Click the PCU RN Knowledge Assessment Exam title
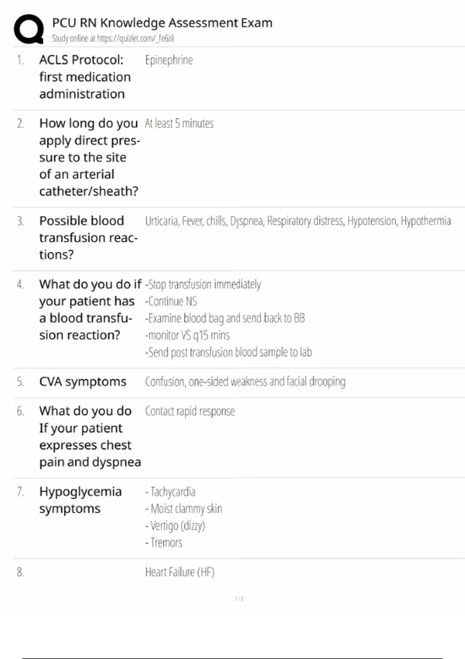Viewport: 465px width, 659px height. pos(162,23)
